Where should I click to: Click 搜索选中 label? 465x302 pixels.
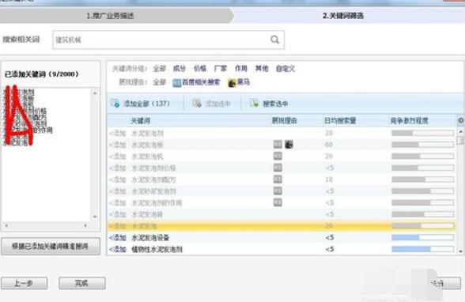(275, 104)
